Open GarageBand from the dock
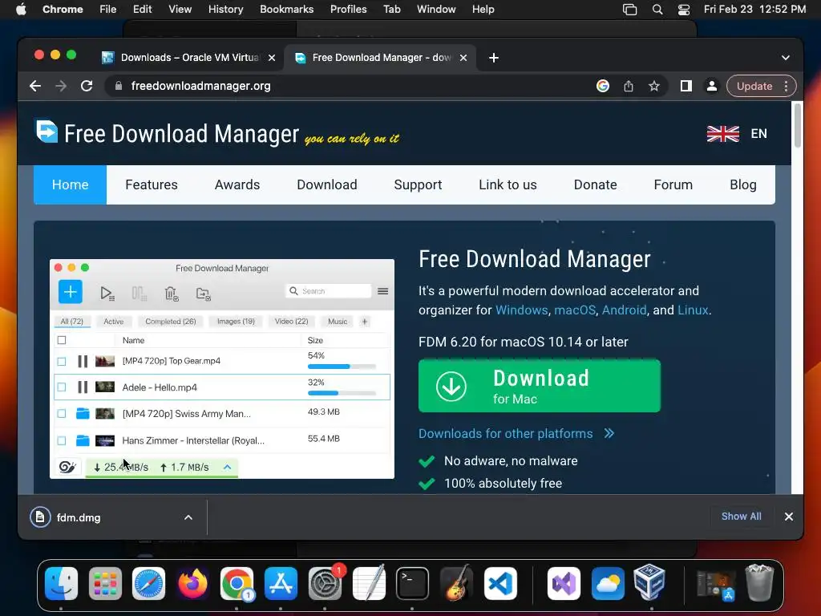Image resolution: width=821 pixels, height=616 pixels. (456, 583)
